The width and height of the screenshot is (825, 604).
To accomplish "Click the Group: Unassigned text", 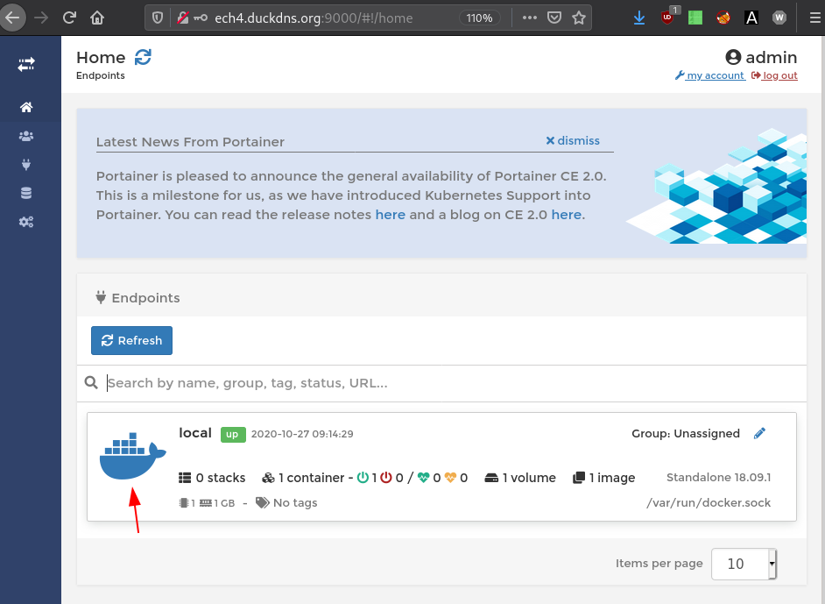I will tap(686, 433).
